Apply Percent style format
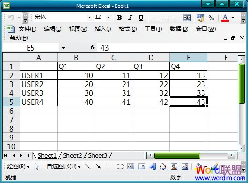The width and height of the screenshot is (248, 183). tap(211, 18)
